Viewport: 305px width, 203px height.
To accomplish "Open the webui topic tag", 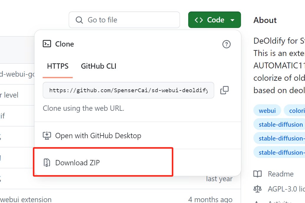I will click(x=267, y=110).
